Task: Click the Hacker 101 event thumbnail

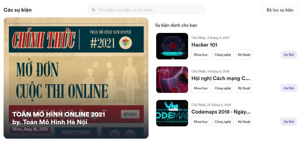Action: [172, 46]
